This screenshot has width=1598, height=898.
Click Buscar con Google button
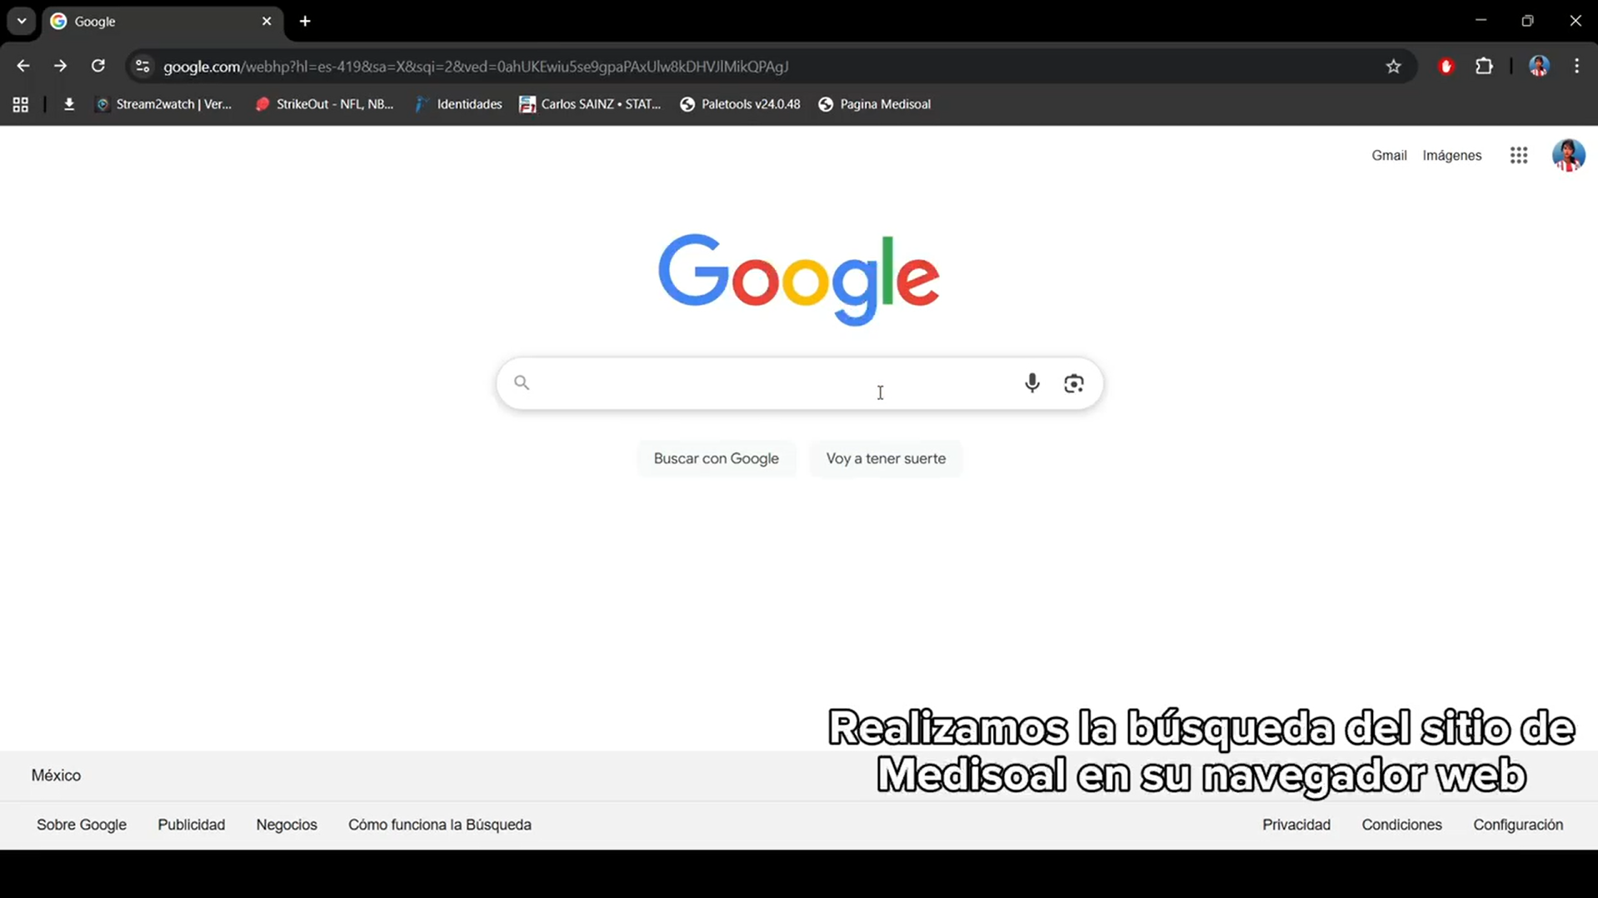coord(716,459)
